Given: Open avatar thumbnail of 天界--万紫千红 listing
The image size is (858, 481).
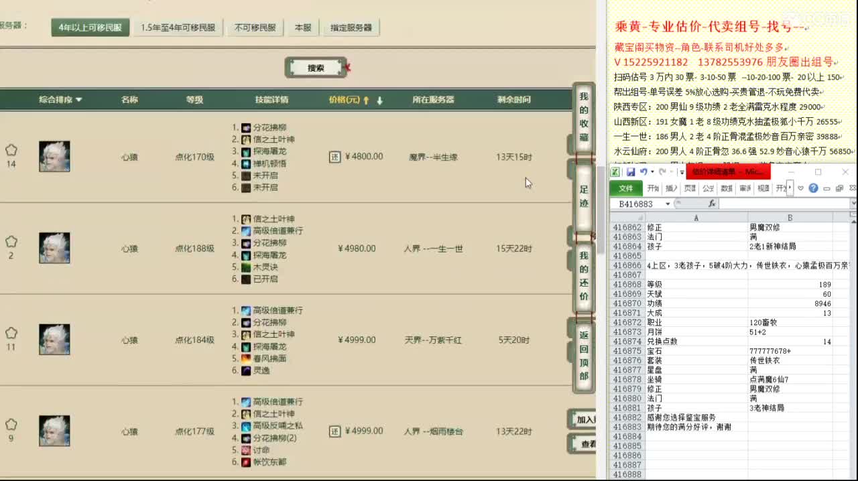Looking at the screenshot, I should click(54, 340).
